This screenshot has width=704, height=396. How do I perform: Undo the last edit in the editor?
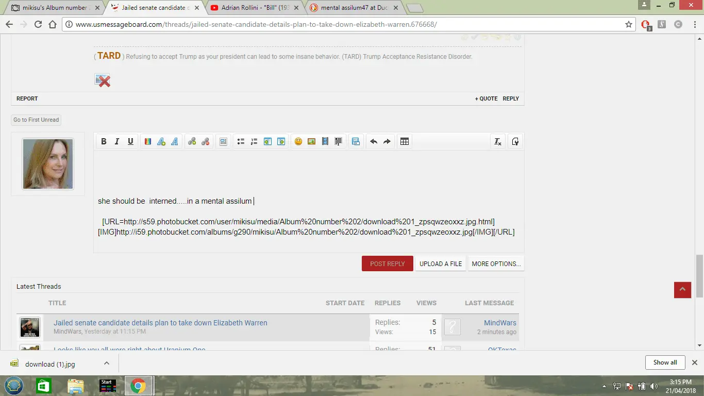pyautogui.click(x=374, y=141)
